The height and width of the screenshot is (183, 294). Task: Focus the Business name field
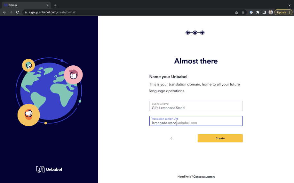196,106
